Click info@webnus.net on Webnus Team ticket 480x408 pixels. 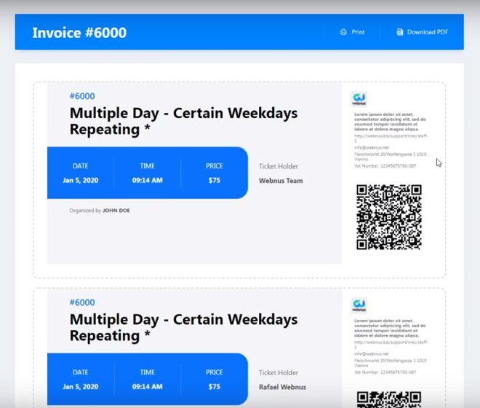point(372,148)
